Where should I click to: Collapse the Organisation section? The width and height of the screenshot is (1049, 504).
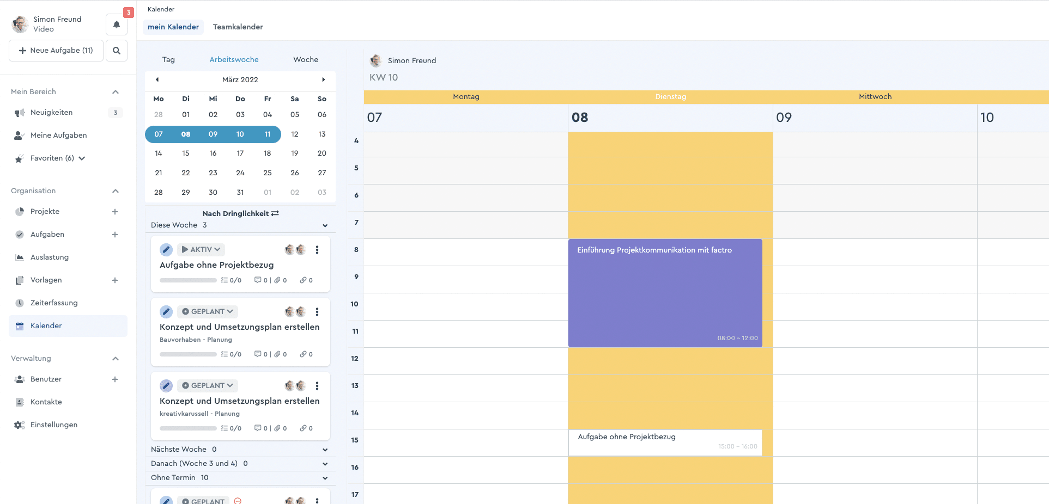pos(116,191)
